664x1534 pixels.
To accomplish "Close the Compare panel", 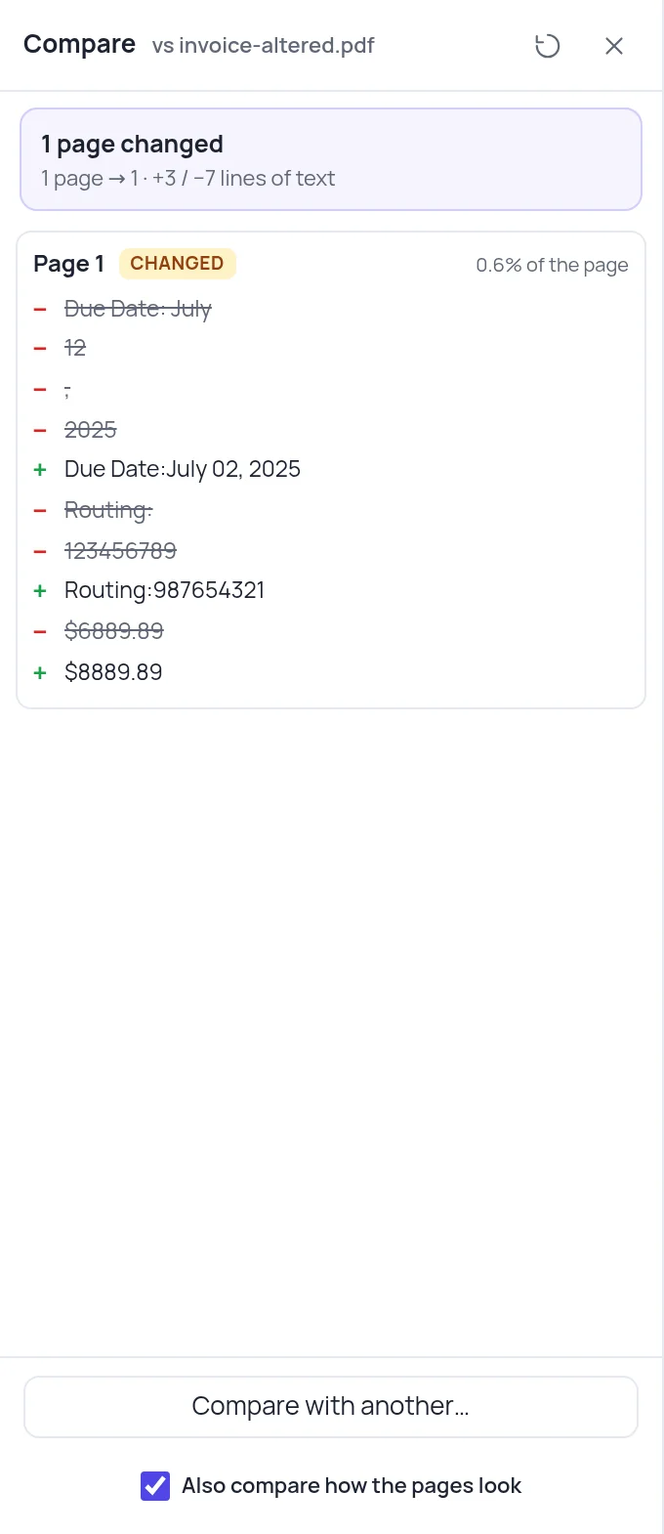I will (614, 46).
